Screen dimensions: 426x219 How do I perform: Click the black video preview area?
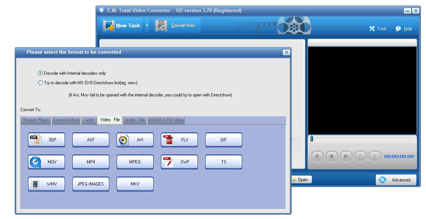(362, 91)
